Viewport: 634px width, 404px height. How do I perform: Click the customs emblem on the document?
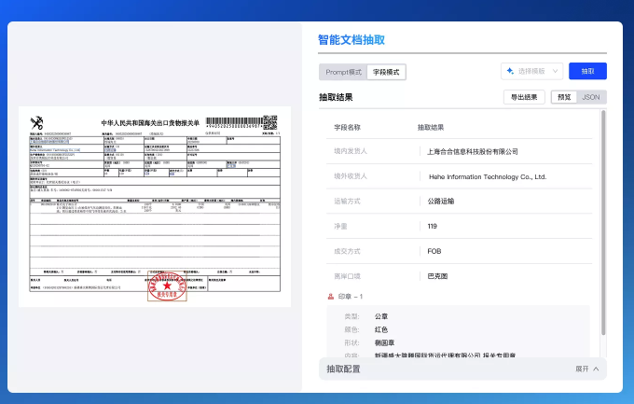[x=38, y=122]
